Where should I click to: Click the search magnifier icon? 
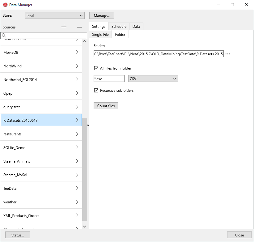coord(4,35)
